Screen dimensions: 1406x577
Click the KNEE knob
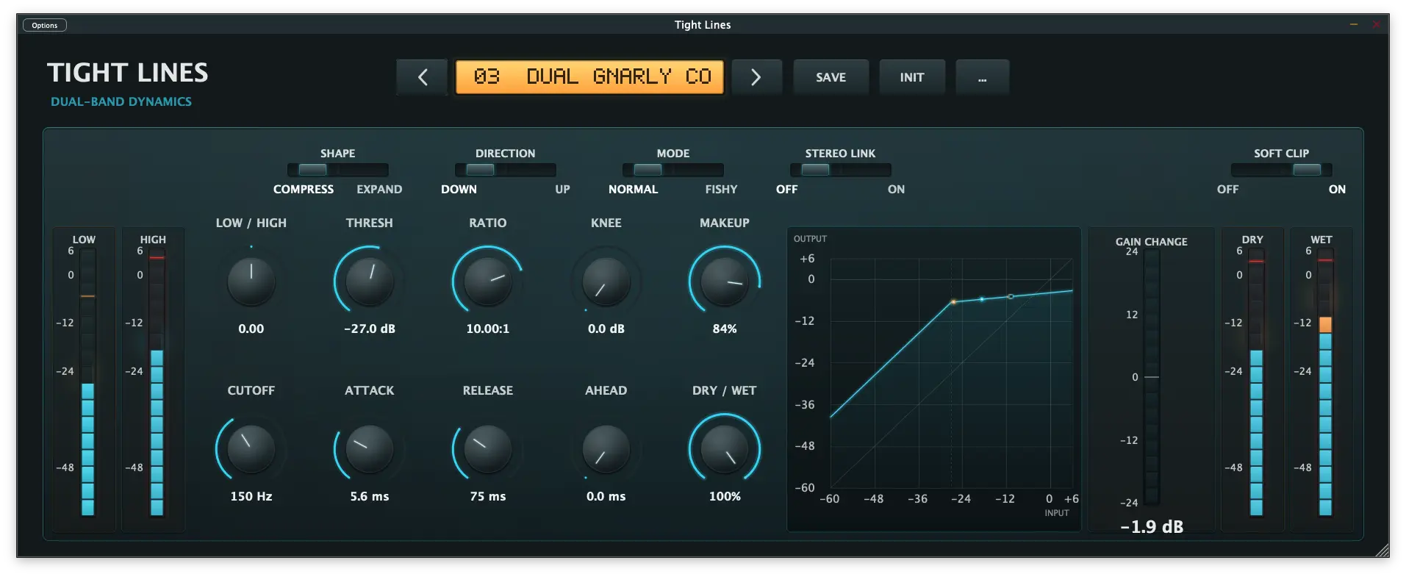(x=606, y=282)
